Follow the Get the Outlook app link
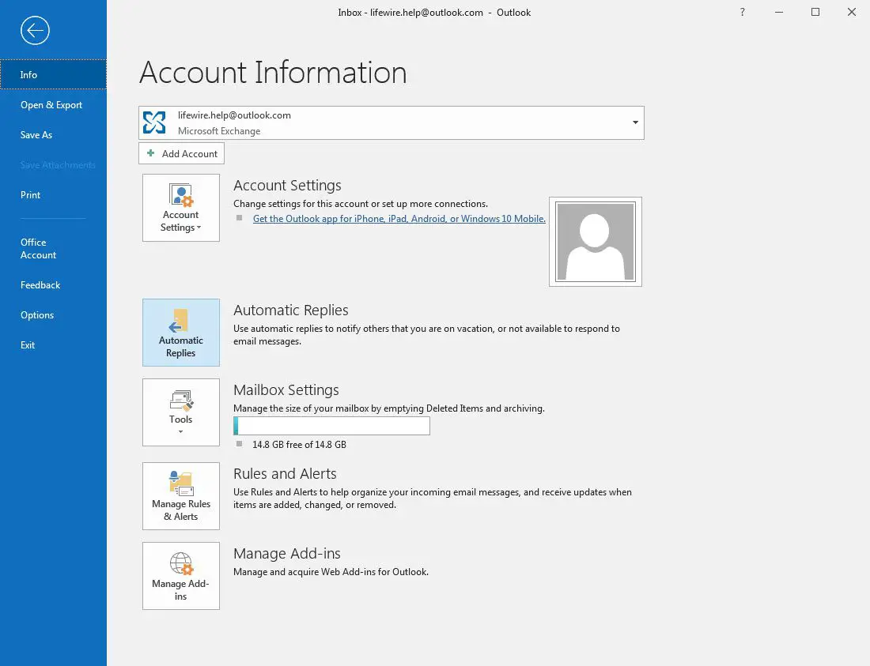This screenshot has width=870, height=666. pos(399,219)
